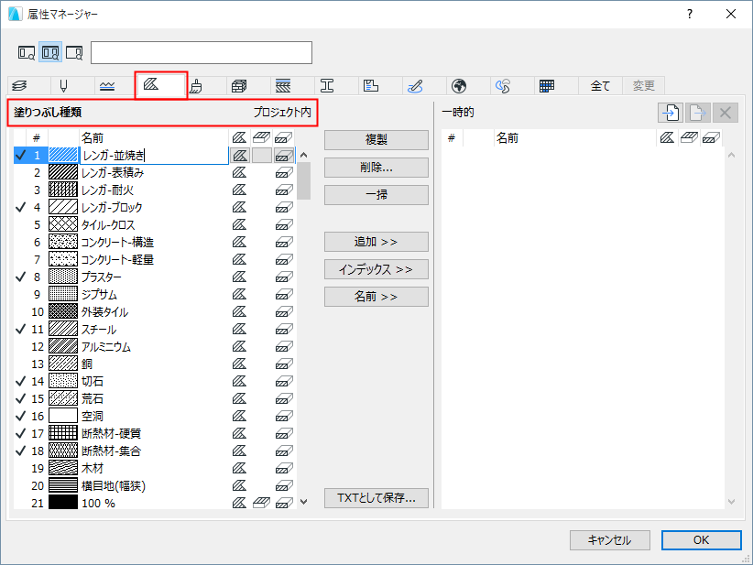Click drafting fill icon in レンガ-耐火 row
753x565 pixels.
[240, 190]
